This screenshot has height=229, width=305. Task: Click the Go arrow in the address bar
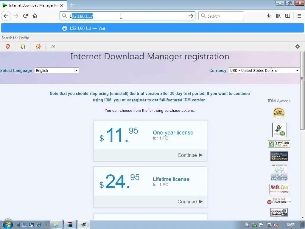(191, 16)
